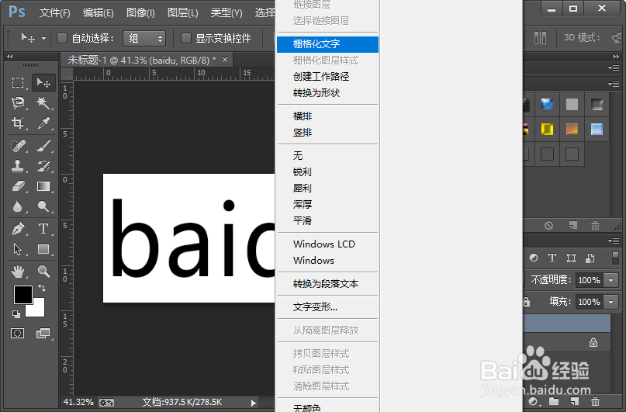Select the Hand tool
Image resolution: width=626 pixels, height=412 pixels.
point(18,272)
